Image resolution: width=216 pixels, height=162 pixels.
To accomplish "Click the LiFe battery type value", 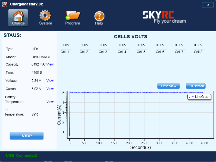I will pos(35,49).
